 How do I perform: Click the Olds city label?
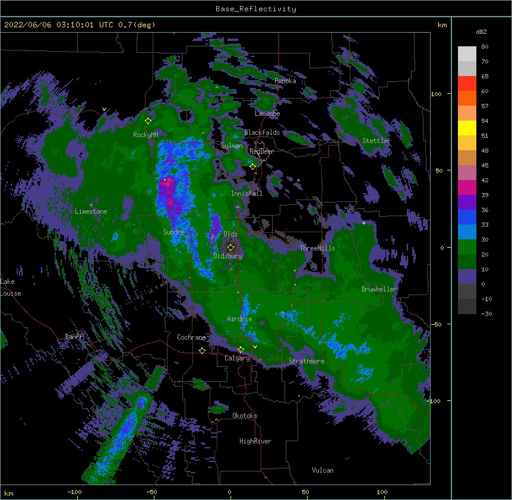tap(230, 234)
